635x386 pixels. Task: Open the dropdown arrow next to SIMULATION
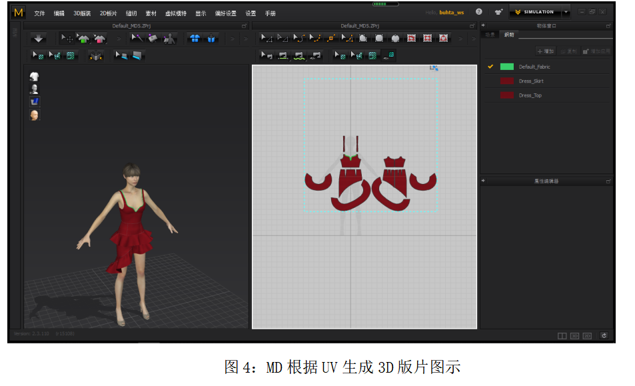point(566,12)
